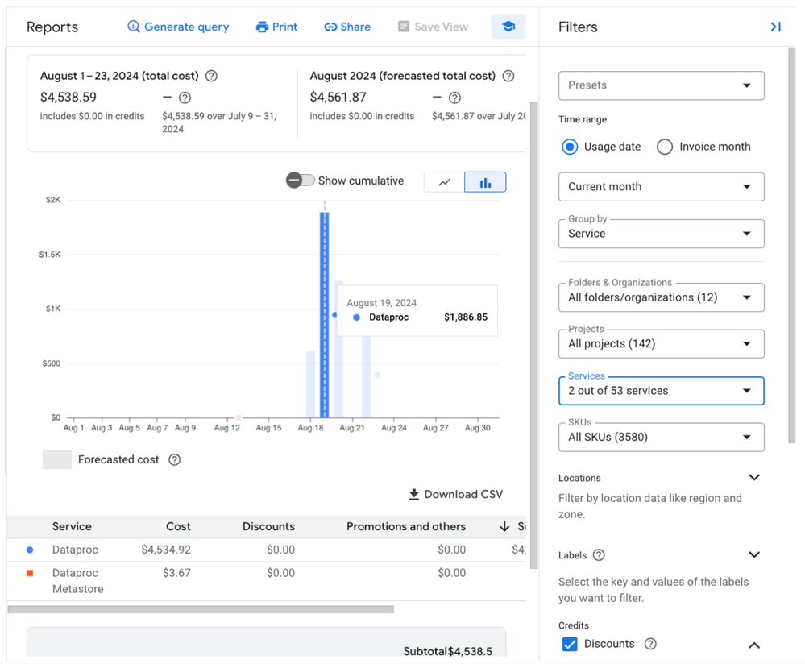Open help for Forecasted cost legend

pos(175,459)
